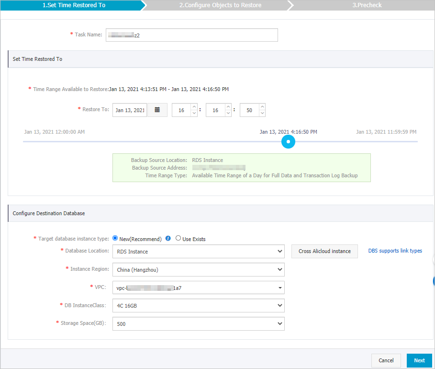This screenshot has height=369, width=435.
Task: Click the Task Name input field
Action: [x=191, y=35]
